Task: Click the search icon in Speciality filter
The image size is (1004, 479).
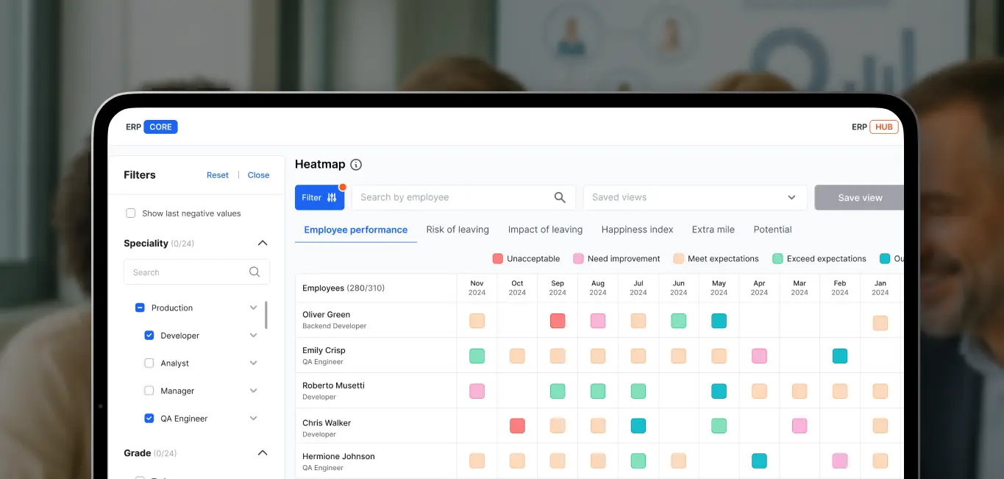Action: pos(254,272)
